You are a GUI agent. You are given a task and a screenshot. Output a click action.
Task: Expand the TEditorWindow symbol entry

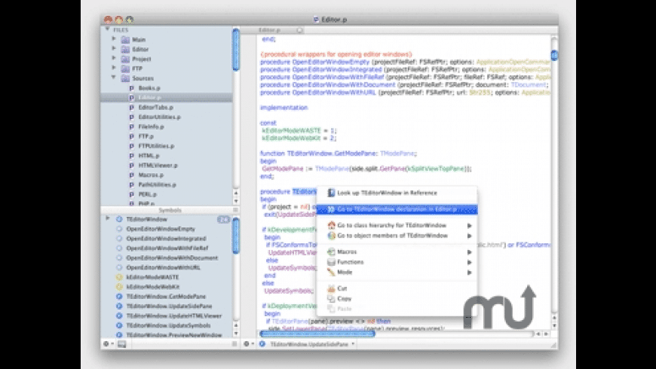point(108,218)
